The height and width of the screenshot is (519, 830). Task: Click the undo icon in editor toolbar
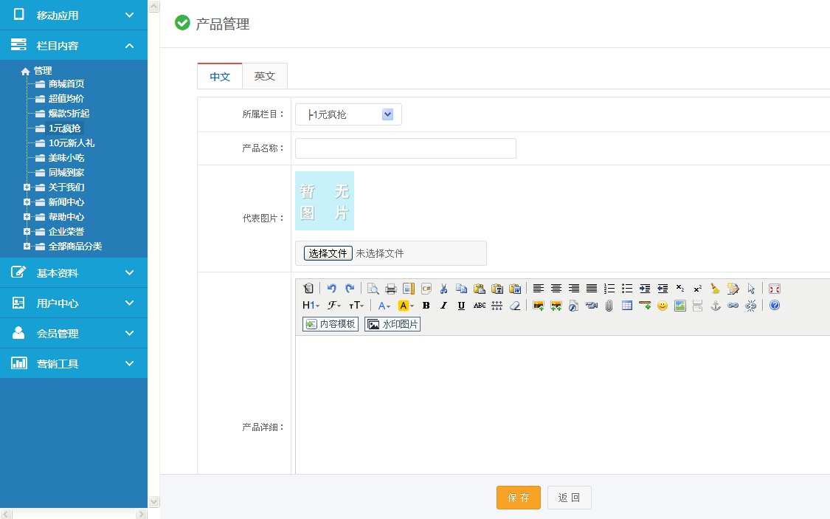[x=332, y=289]
